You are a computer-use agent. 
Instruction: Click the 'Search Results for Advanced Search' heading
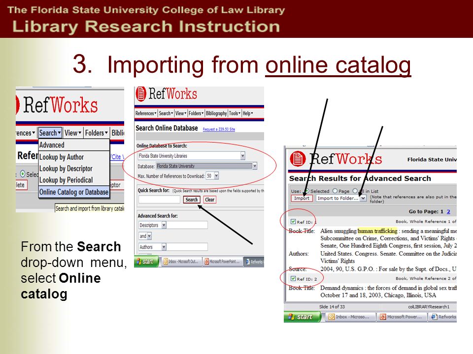point(360,178)
